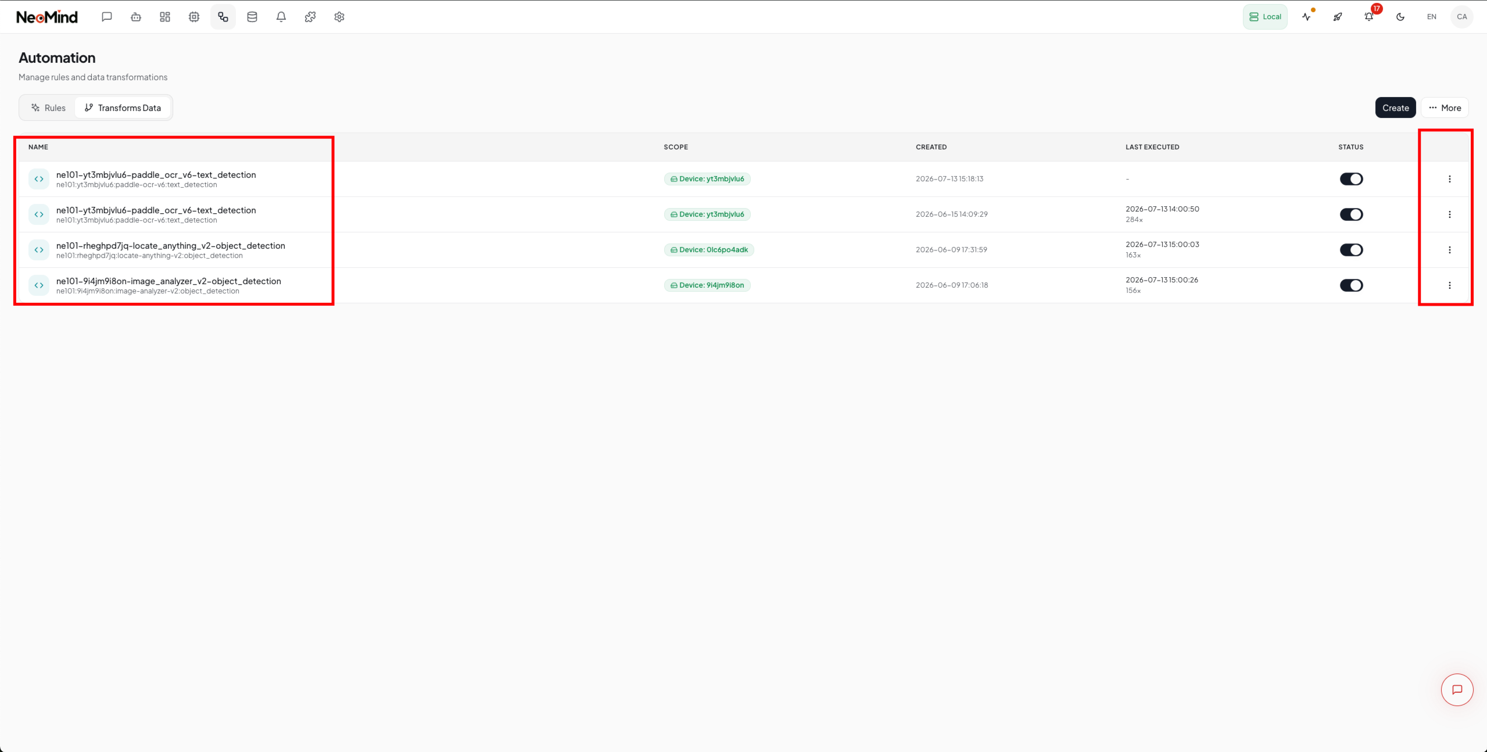Click the 163x execution count

[x=1133, y=255]
